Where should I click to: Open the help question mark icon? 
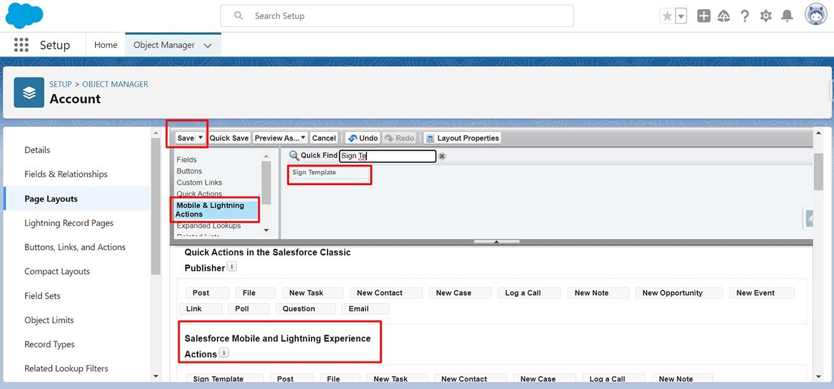(745, 16)
